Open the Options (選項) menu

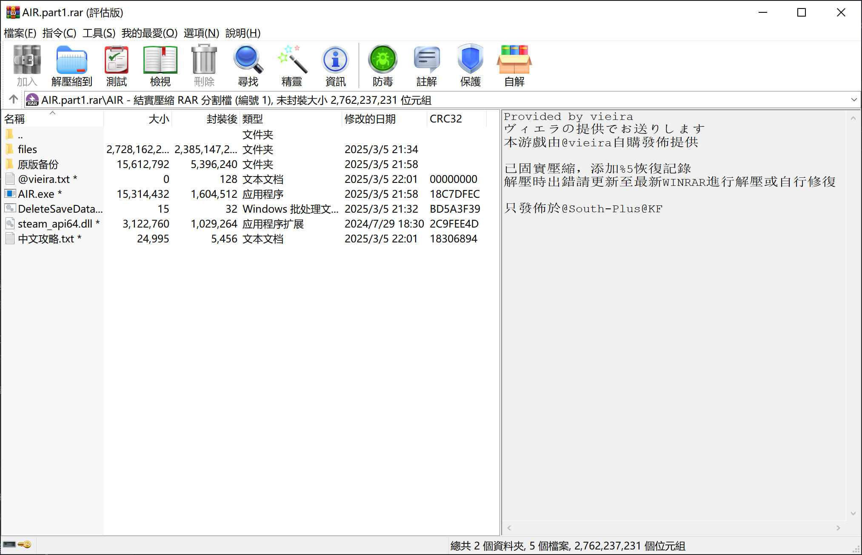pyautogui.click(x=201, y=33)
